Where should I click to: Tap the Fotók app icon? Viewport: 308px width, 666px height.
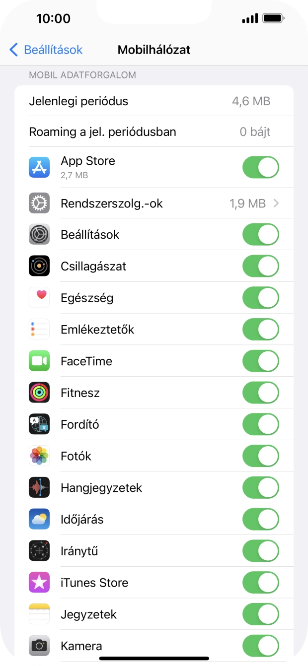[39, 456]
